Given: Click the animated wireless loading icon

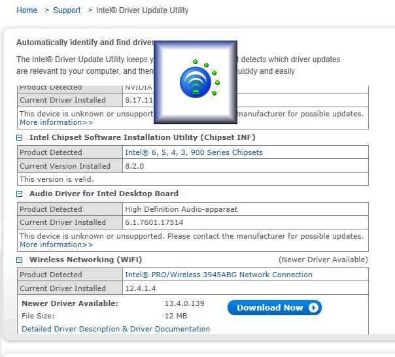Looking at the screenshot, I should point(194,82).
